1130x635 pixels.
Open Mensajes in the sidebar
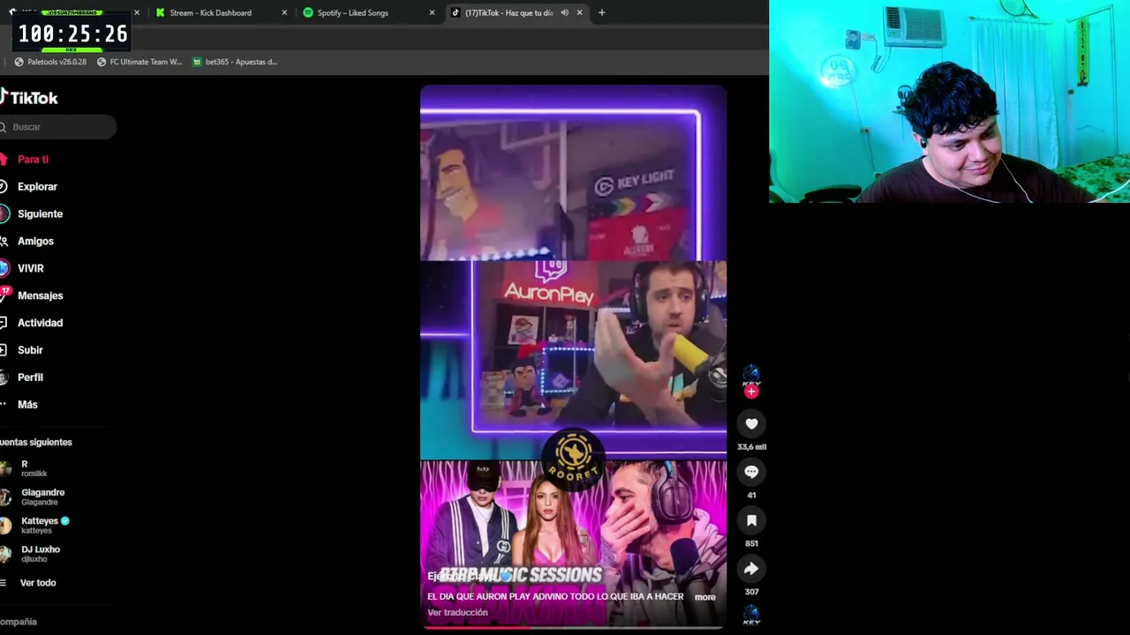pos(40,295)
